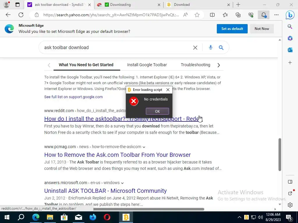Open Outlook in the sidebar
This screenshot has height=223, width=298.
290,50
